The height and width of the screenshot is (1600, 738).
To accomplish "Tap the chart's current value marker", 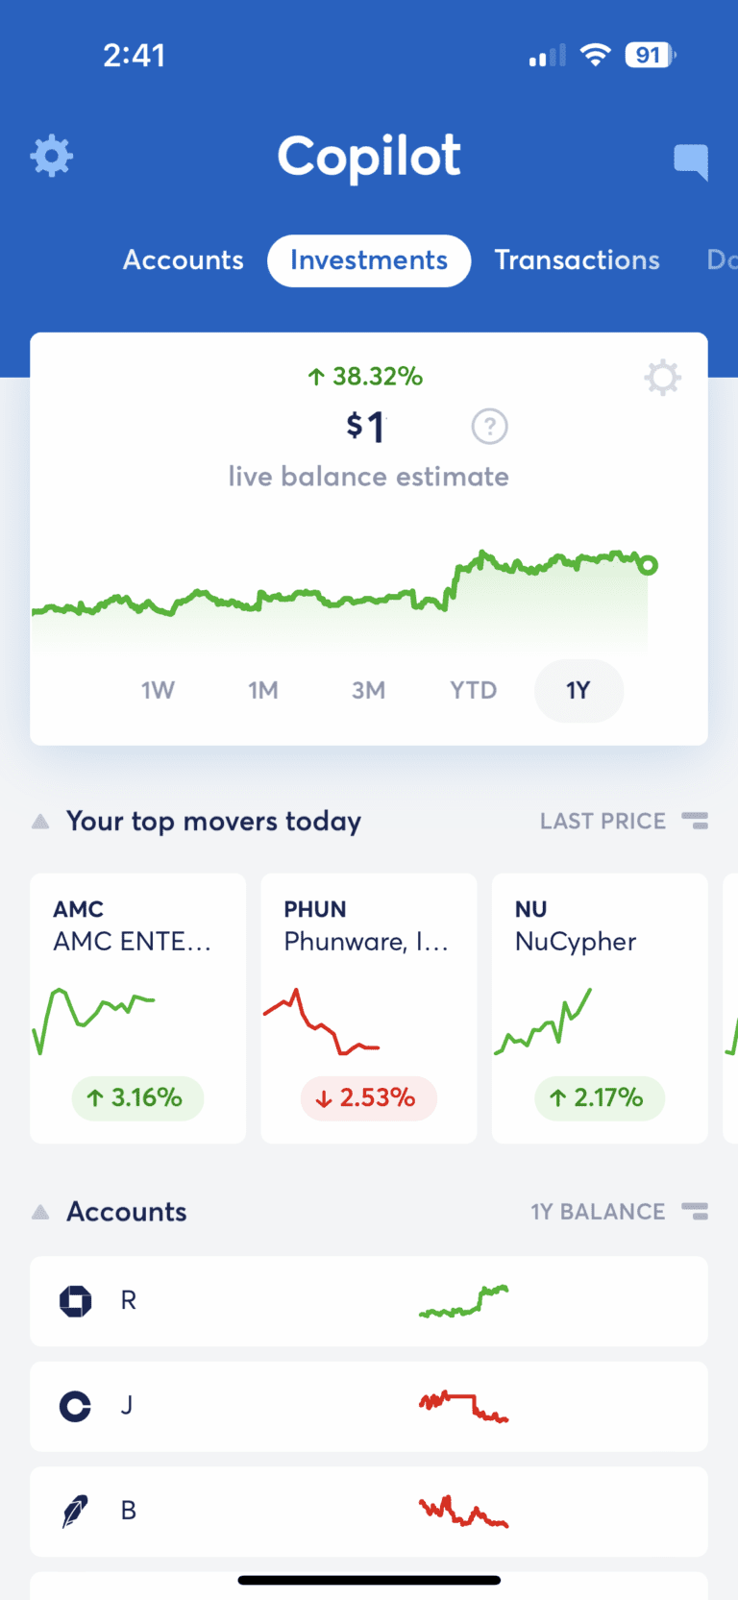I will tap(649, 565).
